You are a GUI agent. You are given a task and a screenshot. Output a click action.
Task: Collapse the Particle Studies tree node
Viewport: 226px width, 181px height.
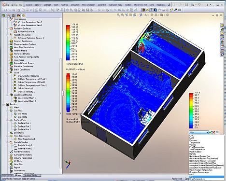(8, 142)
